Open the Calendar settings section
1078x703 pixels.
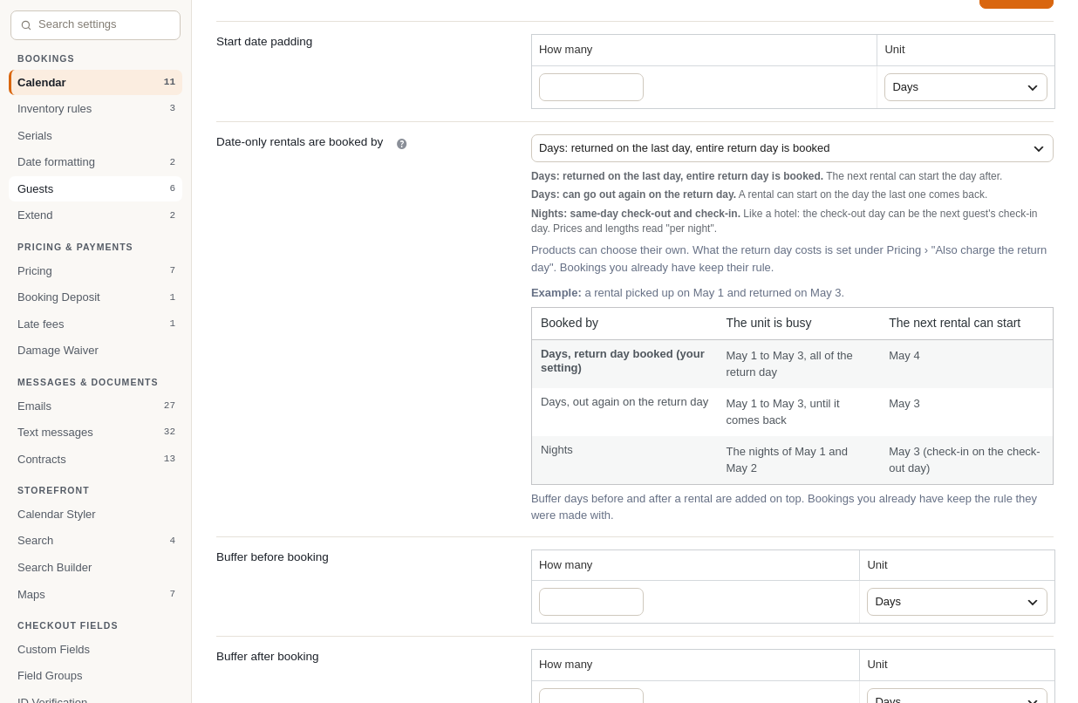click(96, 82)
